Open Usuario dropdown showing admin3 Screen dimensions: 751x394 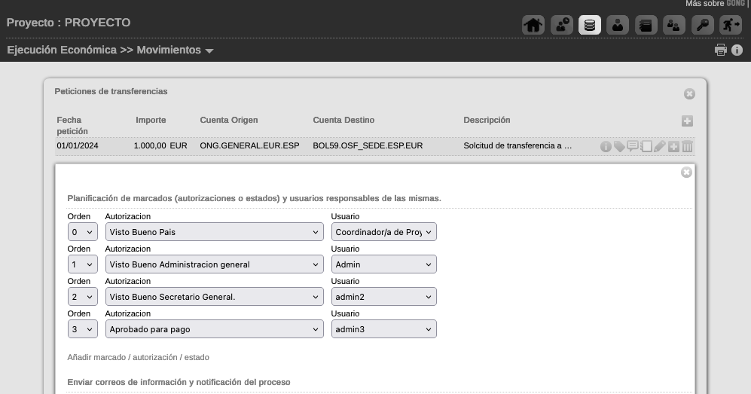pyautogui.click(x=383, y=329)
